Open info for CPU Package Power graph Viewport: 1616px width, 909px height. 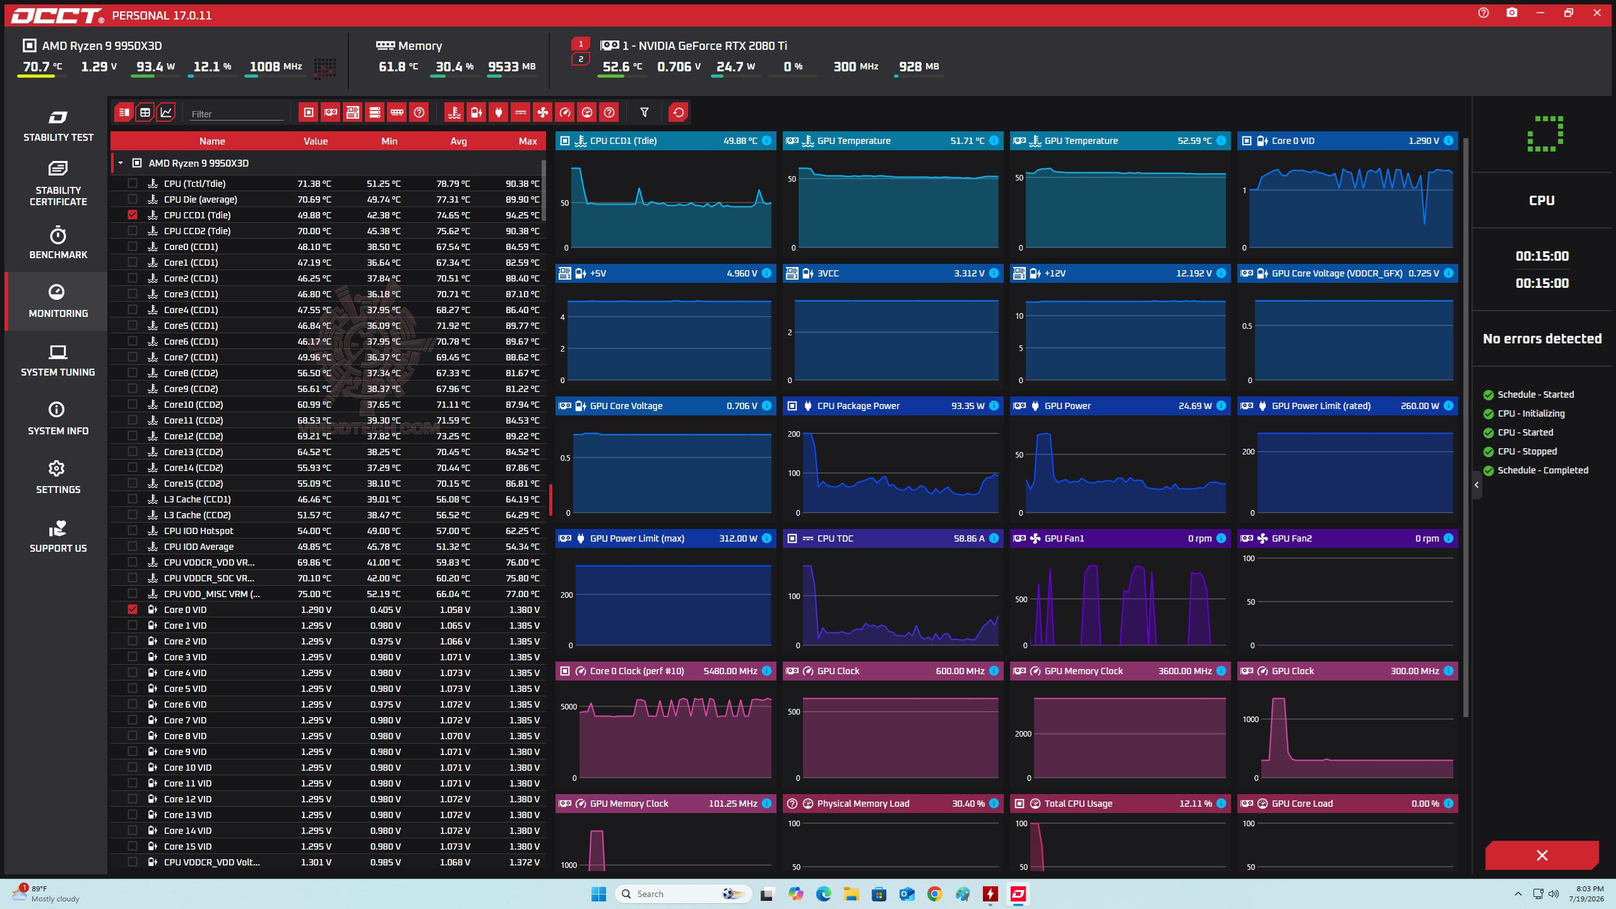(x=994, y=406)
